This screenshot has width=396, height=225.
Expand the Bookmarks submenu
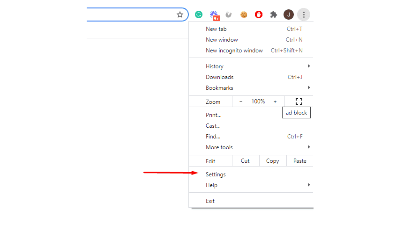pyautogui.click(x=251, y=88)
